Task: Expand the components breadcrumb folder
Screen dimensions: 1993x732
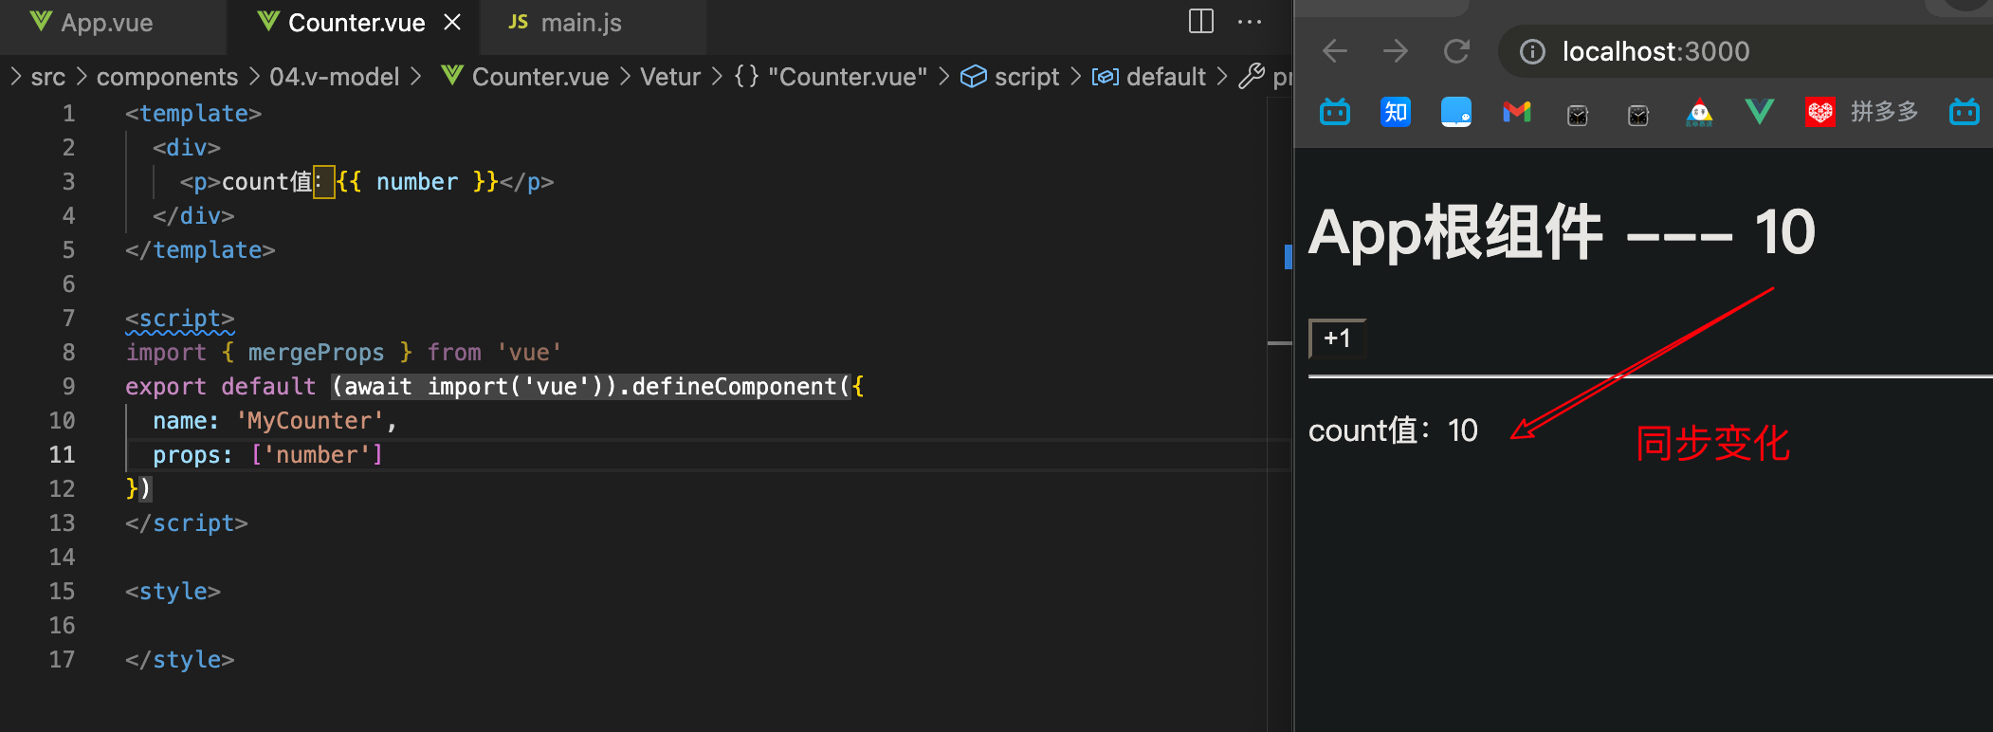Action: [167, 77]
